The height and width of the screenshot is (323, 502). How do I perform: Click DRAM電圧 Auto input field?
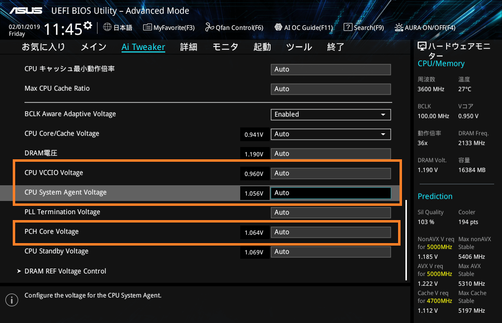click(331, 153)
